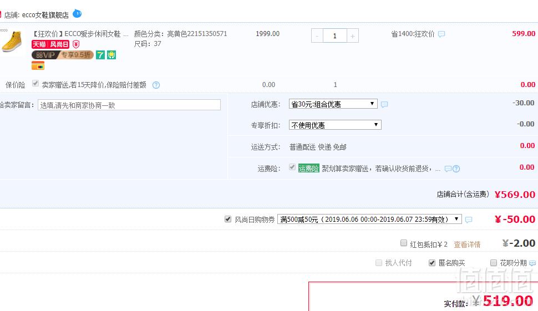Click the comment icon after 运费险 description

tap(448, 169)
